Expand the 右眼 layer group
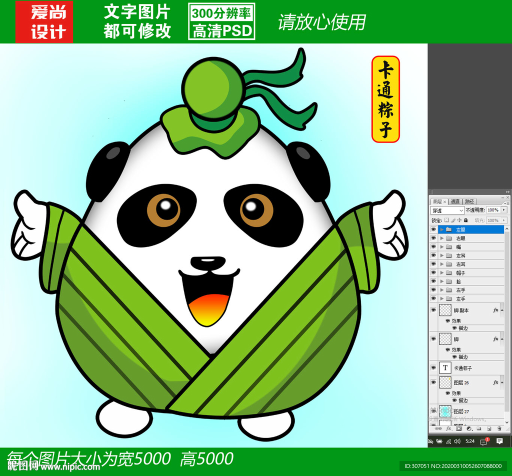 click(441, 238)
